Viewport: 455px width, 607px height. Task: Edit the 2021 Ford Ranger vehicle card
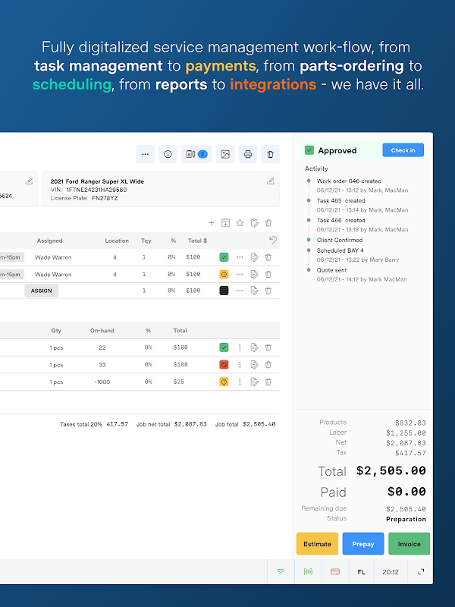(271, 181)
